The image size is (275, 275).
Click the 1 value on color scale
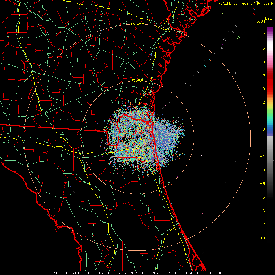click(x=264, y=116)
